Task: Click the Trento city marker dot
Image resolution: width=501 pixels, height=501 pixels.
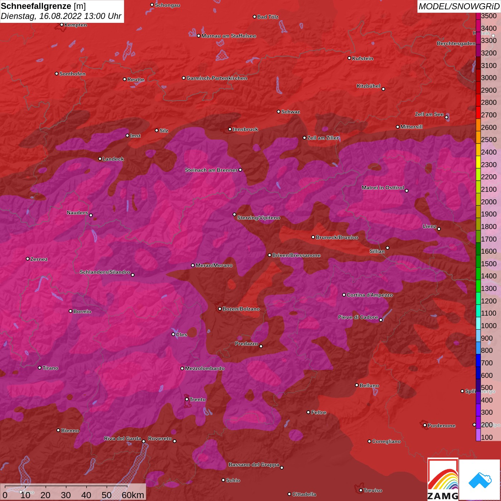Action: 187,399
